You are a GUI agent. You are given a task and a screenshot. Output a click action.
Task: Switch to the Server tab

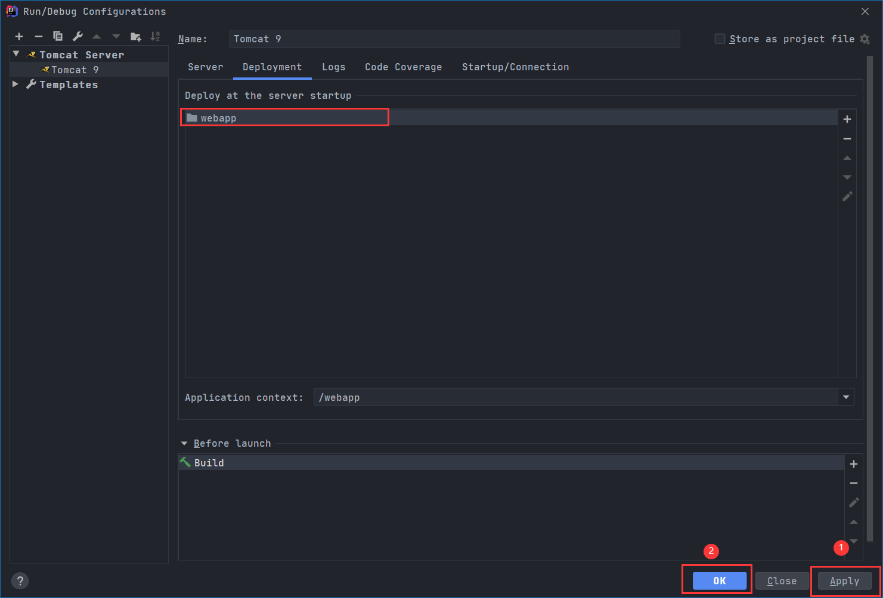[206, 67]
